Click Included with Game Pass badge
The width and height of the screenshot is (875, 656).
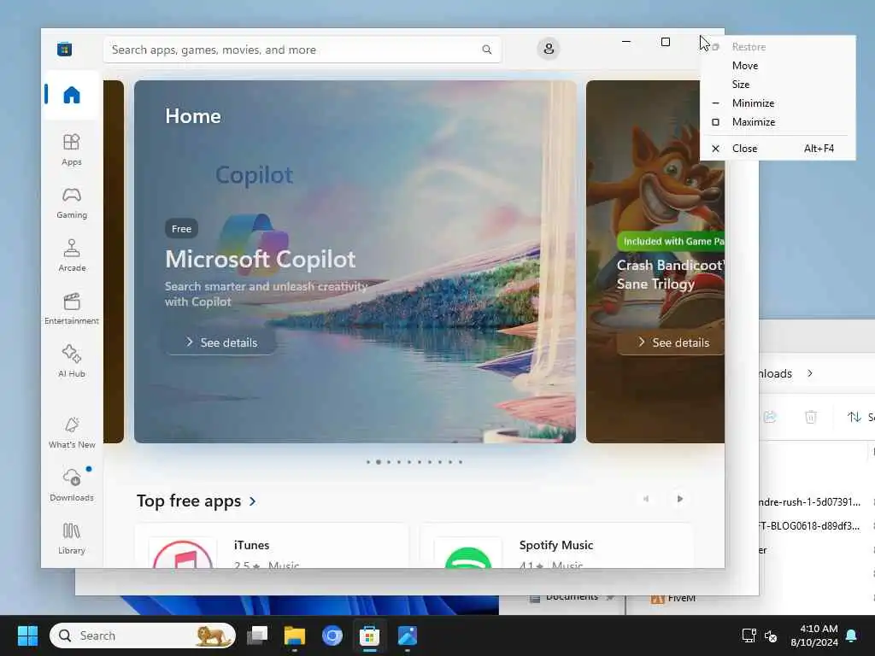pyautogui.click(x=671, y=242)
